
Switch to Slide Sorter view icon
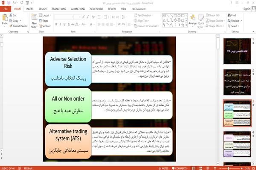point(201,168)
